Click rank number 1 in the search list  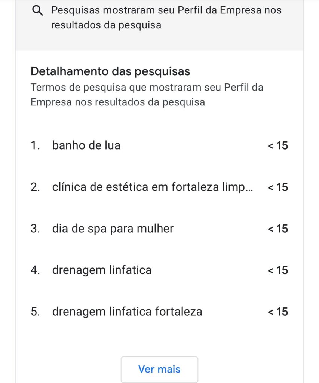[x=35, y=145]
